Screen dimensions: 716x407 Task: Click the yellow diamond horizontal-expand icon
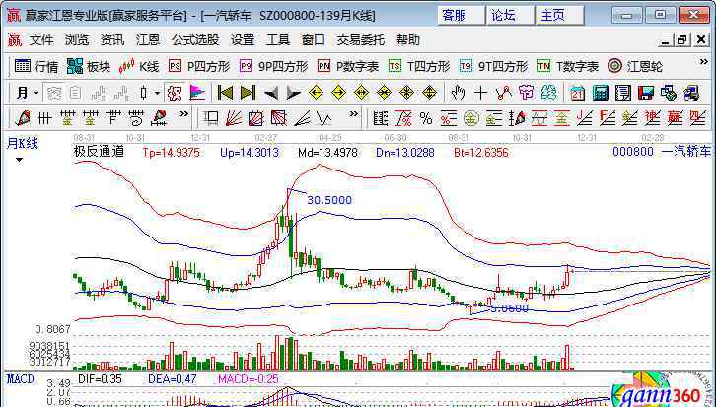coord(361,93)
